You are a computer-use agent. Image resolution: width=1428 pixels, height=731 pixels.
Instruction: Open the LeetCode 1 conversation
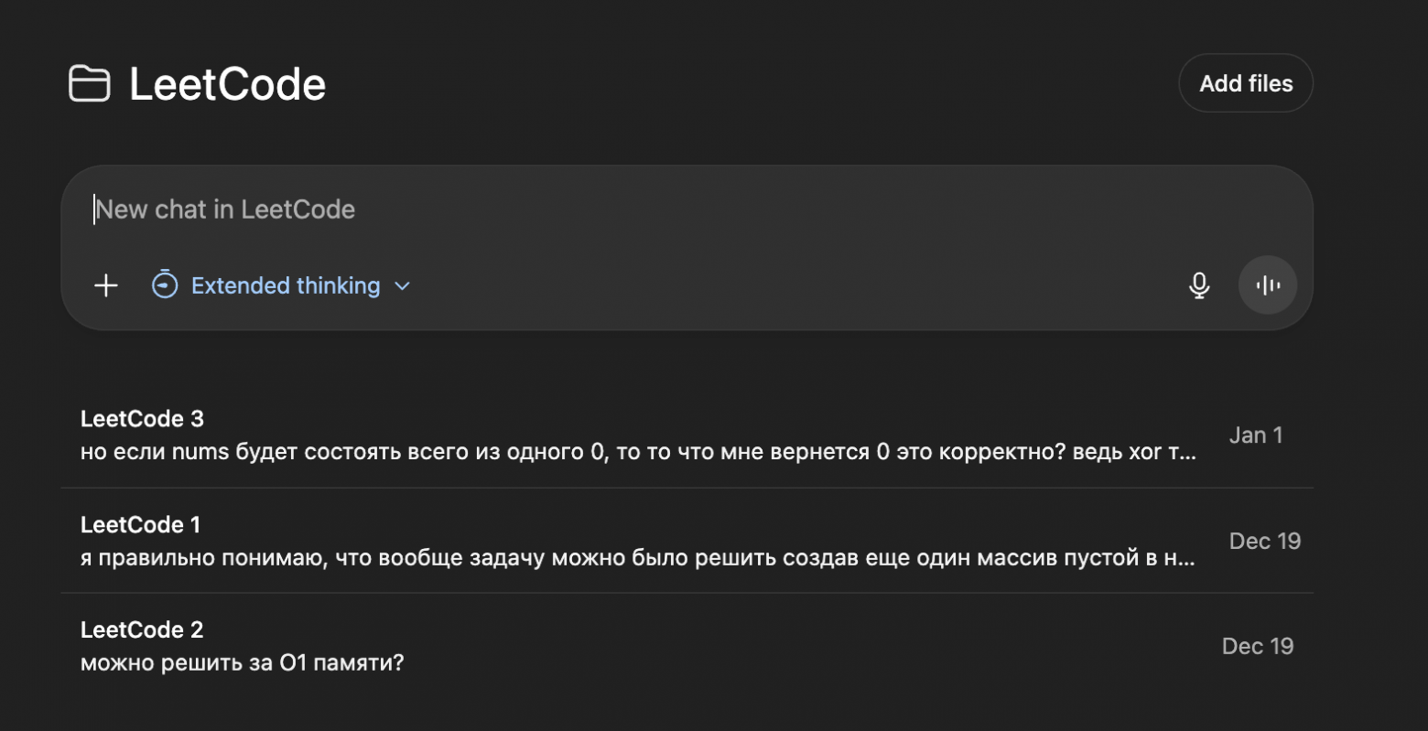tap(140, 523)
